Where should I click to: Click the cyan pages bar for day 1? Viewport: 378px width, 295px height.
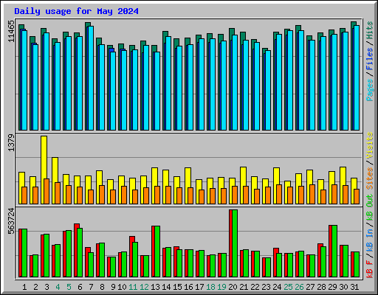coord(24,80)
